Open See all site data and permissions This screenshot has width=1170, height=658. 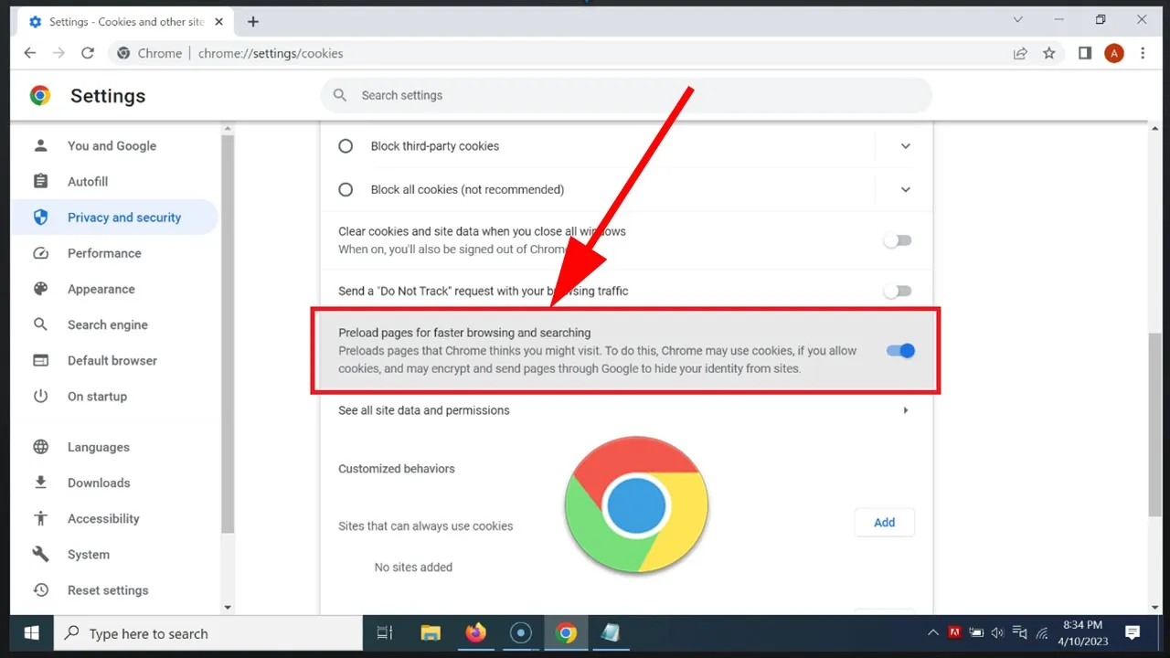pyautogui.click(x=626, y=410)
